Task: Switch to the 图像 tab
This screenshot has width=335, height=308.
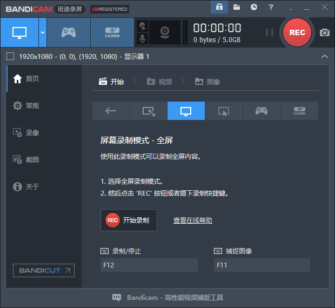Action: tap(207, 82)
